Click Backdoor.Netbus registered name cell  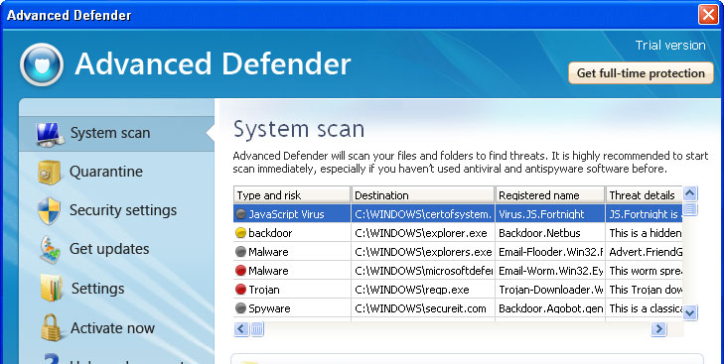tap(550, 233)
